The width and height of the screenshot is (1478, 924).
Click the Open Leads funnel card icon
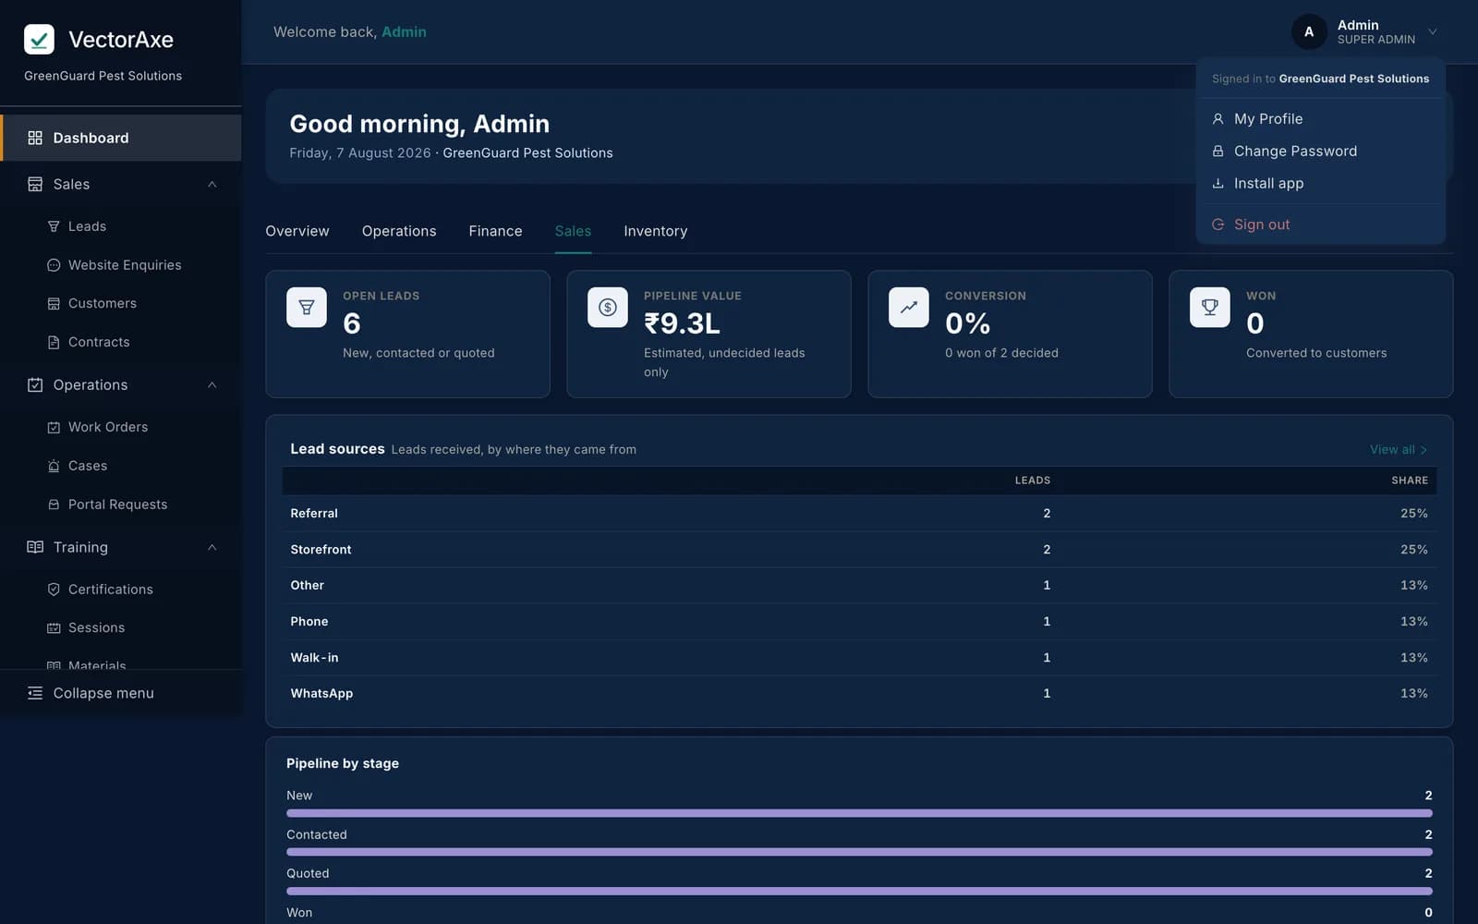pyautogui.click(x=307, y=308)
